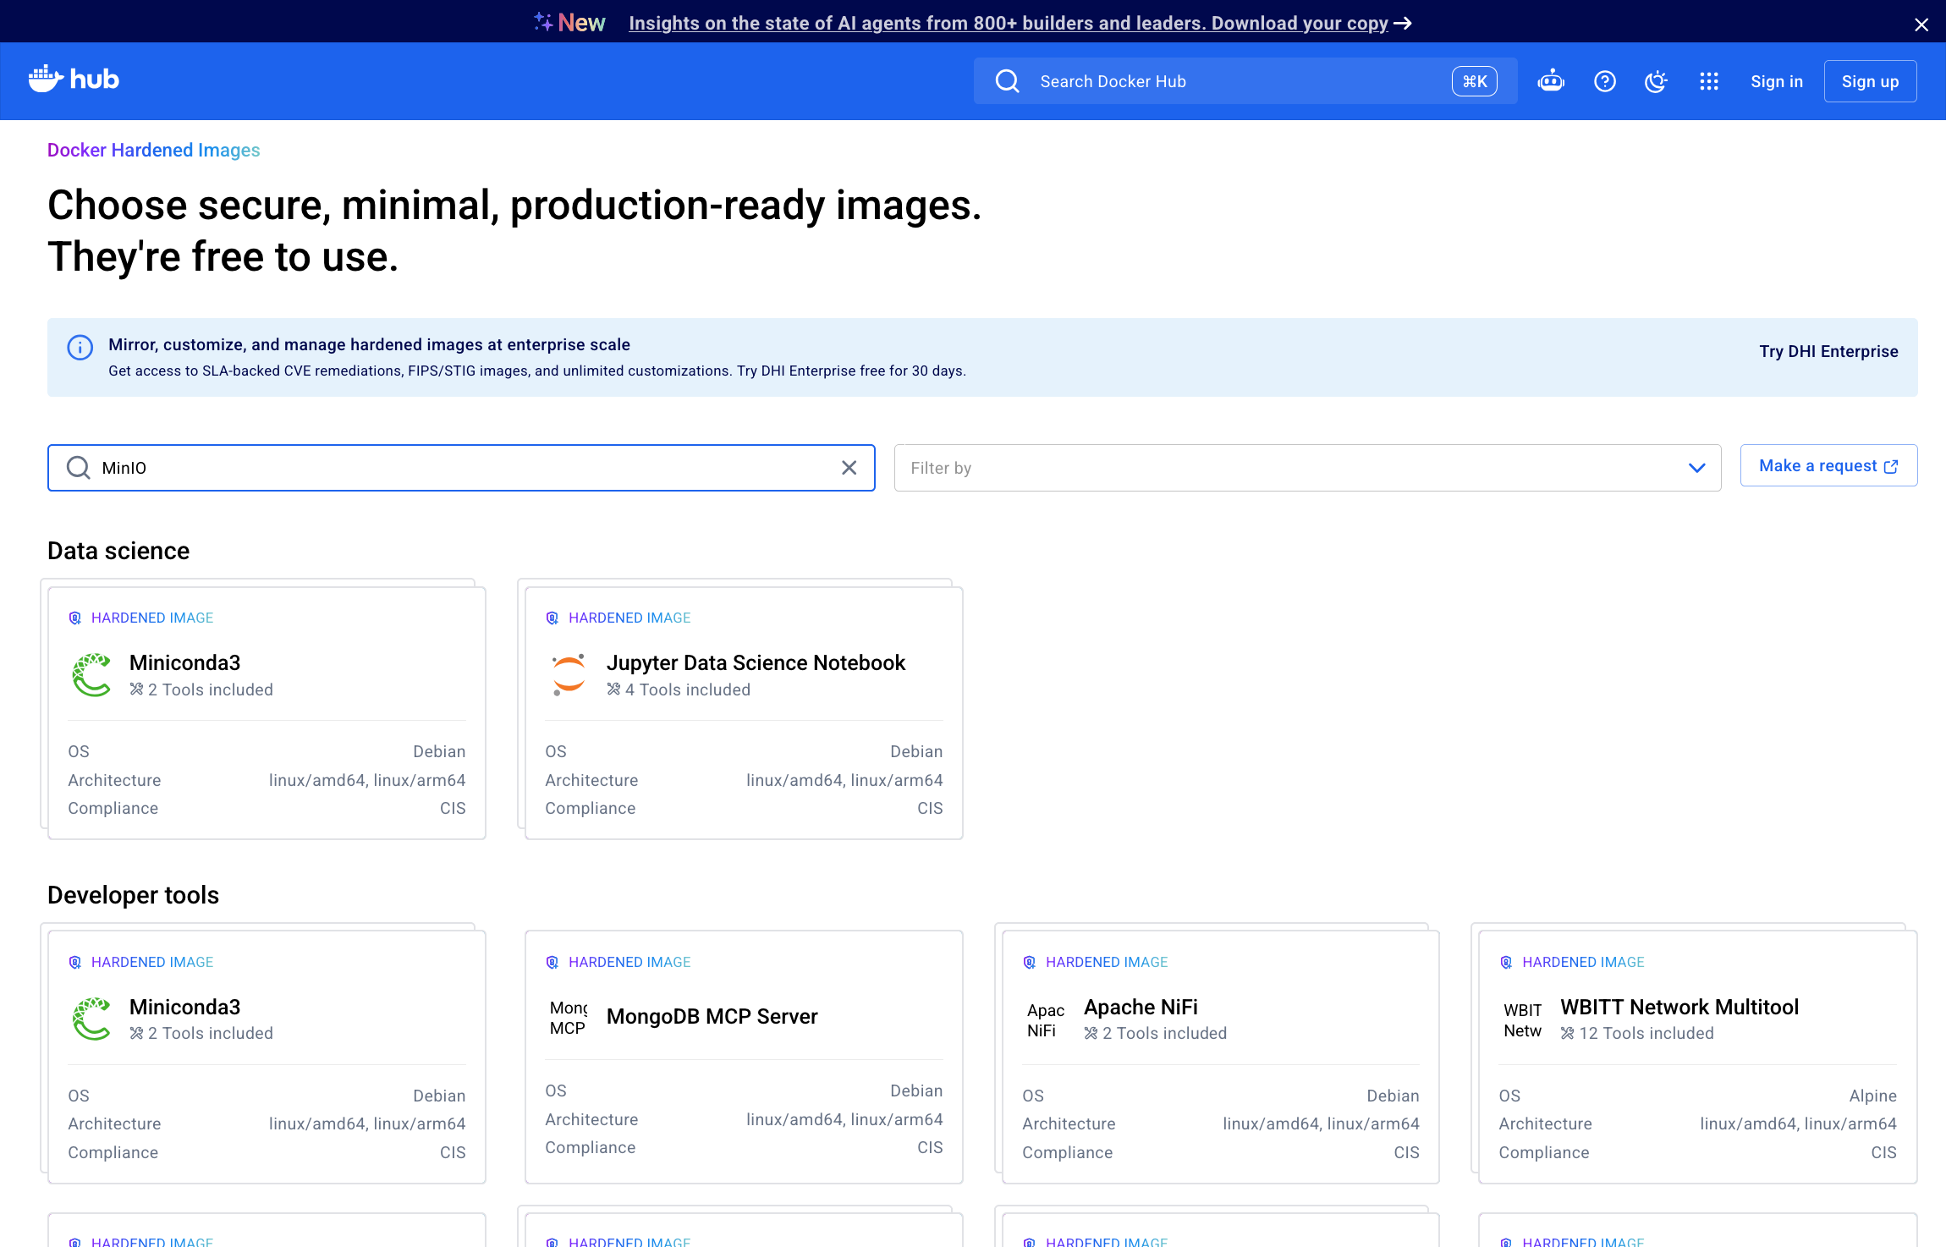This screenshot has height=1247, width=1946.
Task: Click the Data science section heading
Action: pos(118,551)
